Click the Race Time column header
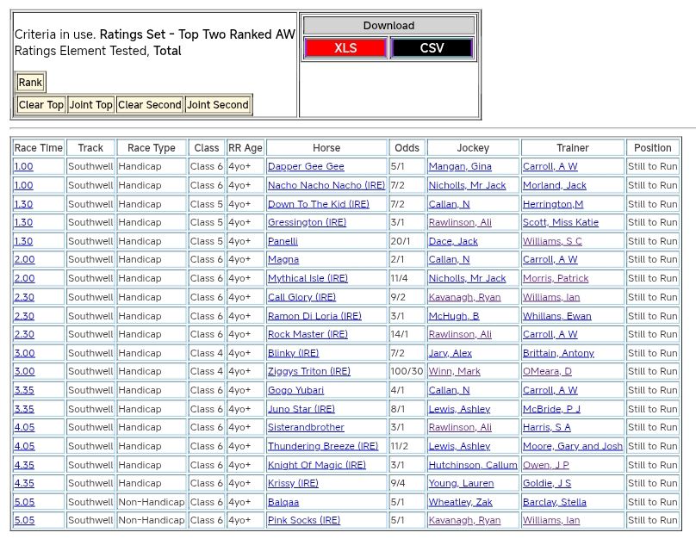696x545 pixels. [39, 148]
